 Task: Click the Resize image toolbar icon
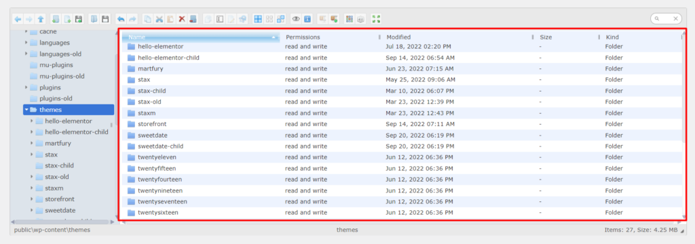(x=242, y=19)
